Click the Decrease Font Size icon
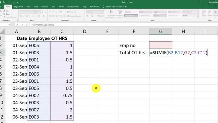The height and width of the screenshot is (123, 218). 45,12
